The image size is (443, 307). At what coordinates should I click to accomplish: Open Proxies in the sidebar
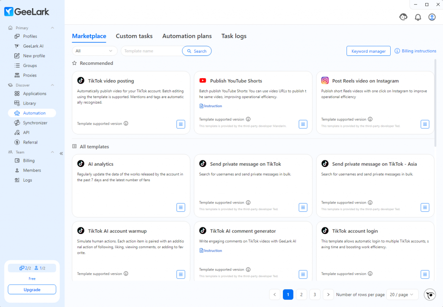click(32, 75)
